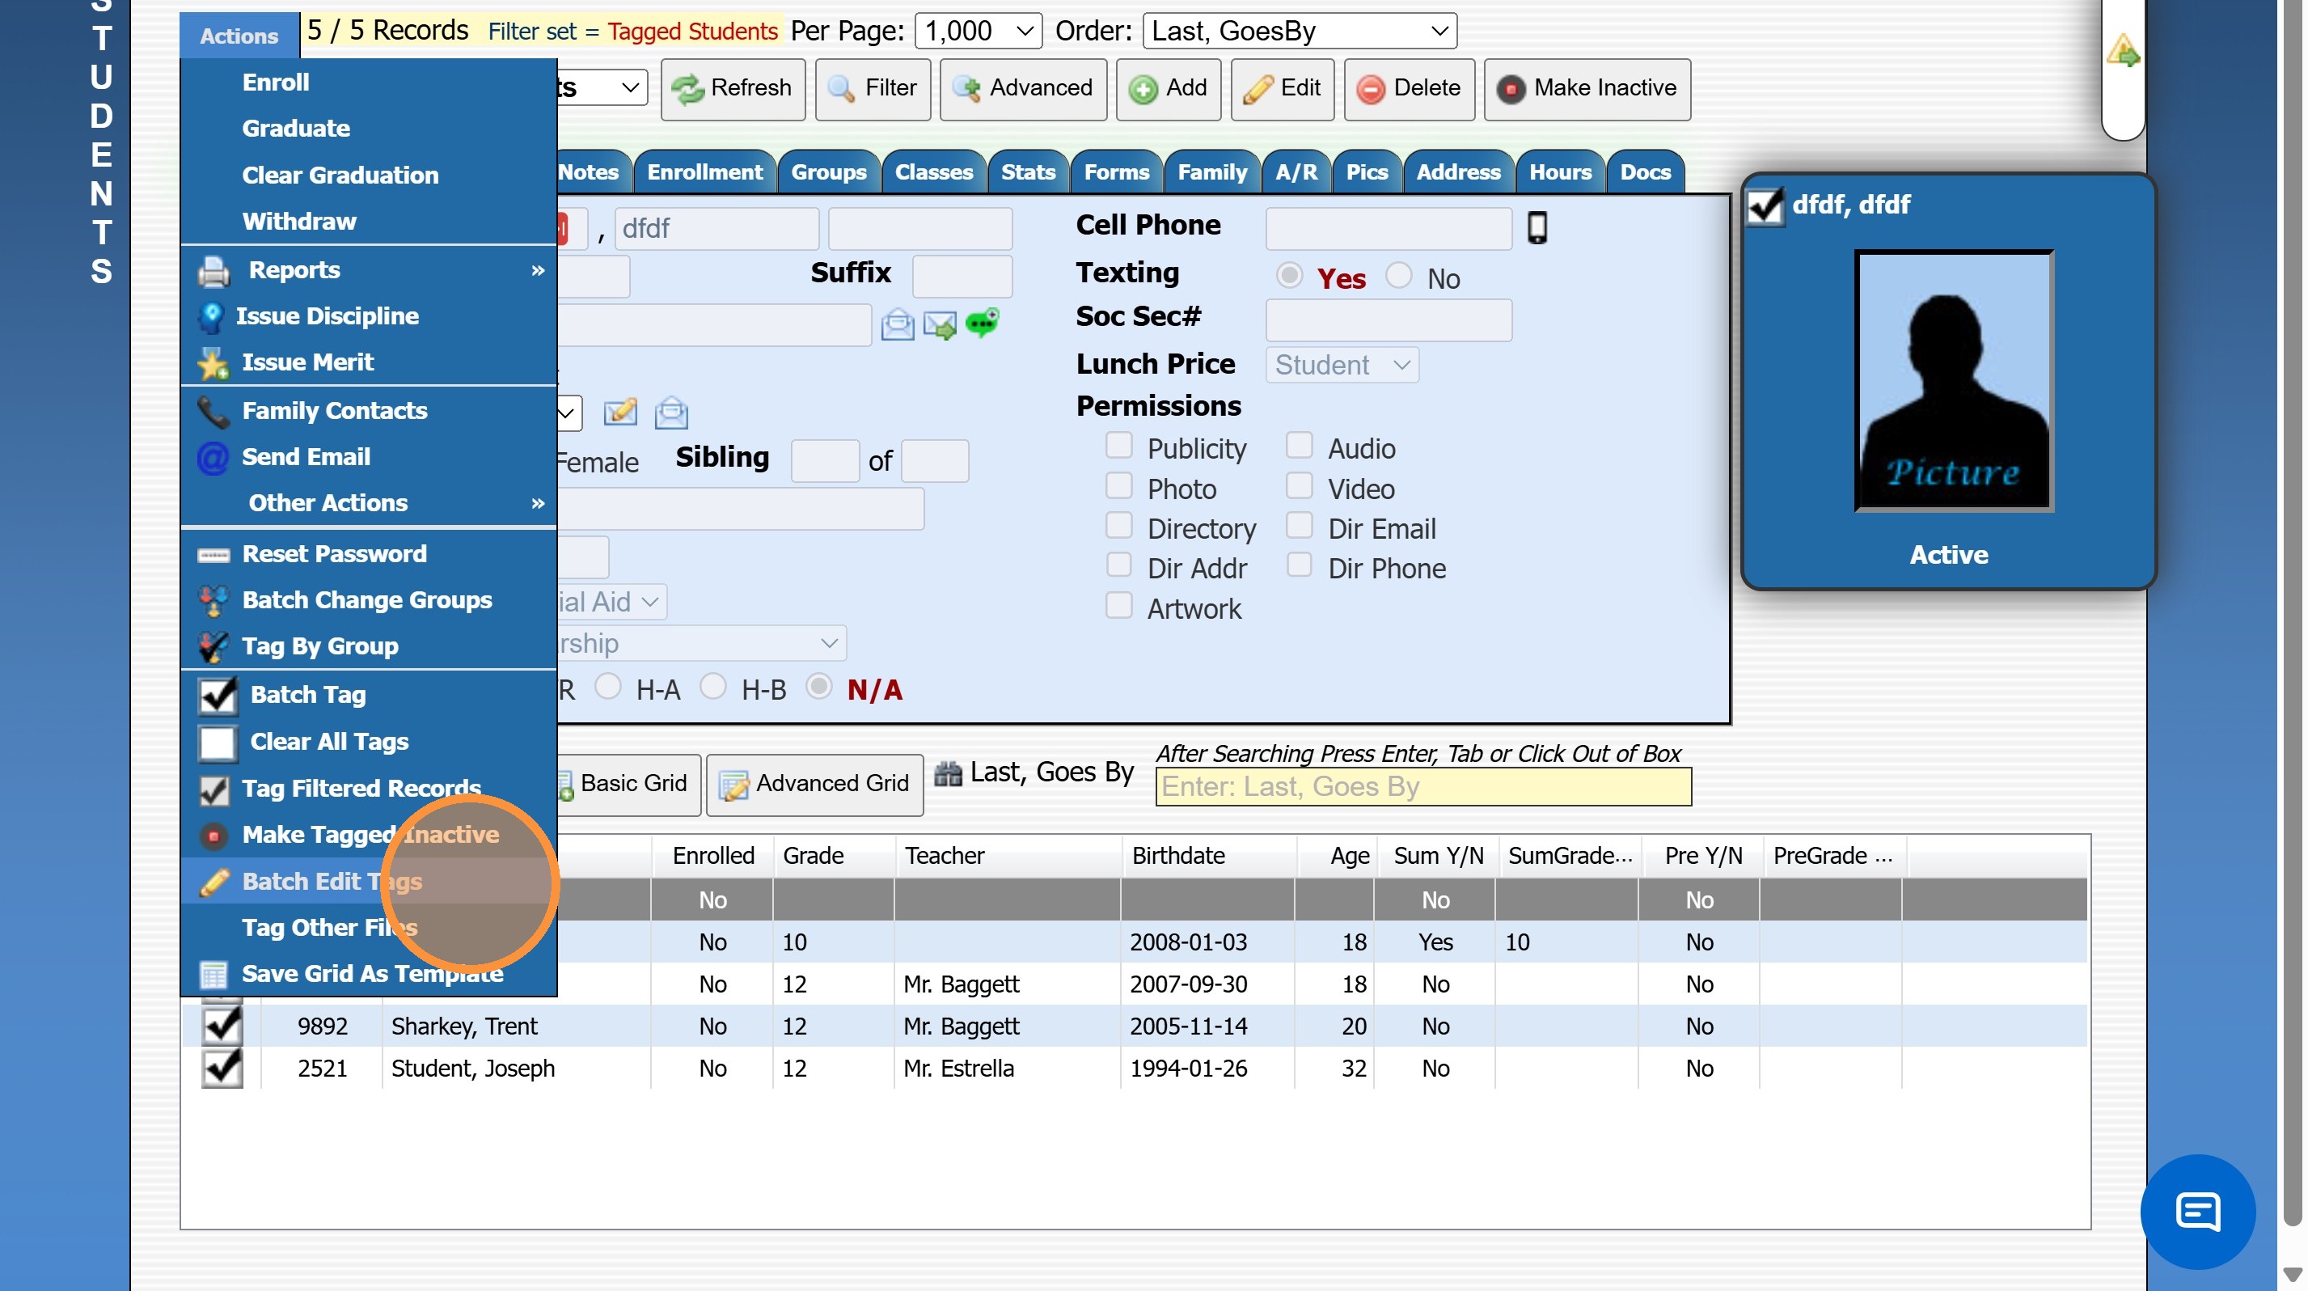Screen dimensions: 2308x1291
Task: Click the Make Inactive button
Action: point(1587,89)
